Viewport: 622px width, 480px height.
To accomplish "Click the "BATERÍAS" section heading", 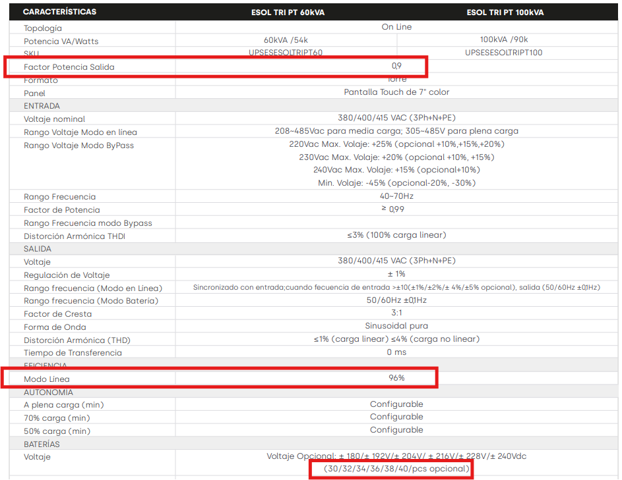I will pyautogui.click(x=42, y=444).
